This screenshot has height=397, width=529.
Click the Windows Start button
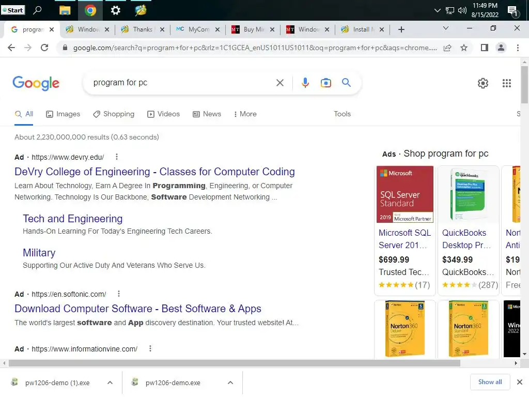(x=12, y=10)
